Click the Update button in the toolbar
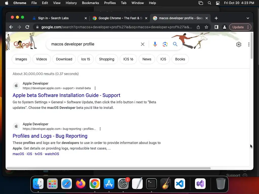Viewport: 259px width, 194px height. pos(238,27)
